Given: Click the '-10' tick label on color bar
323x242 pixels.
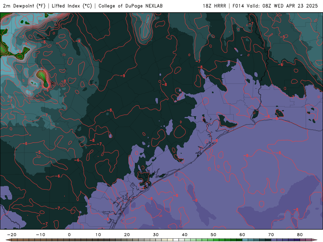Looking at the screenshot, I should click(41, 235).
